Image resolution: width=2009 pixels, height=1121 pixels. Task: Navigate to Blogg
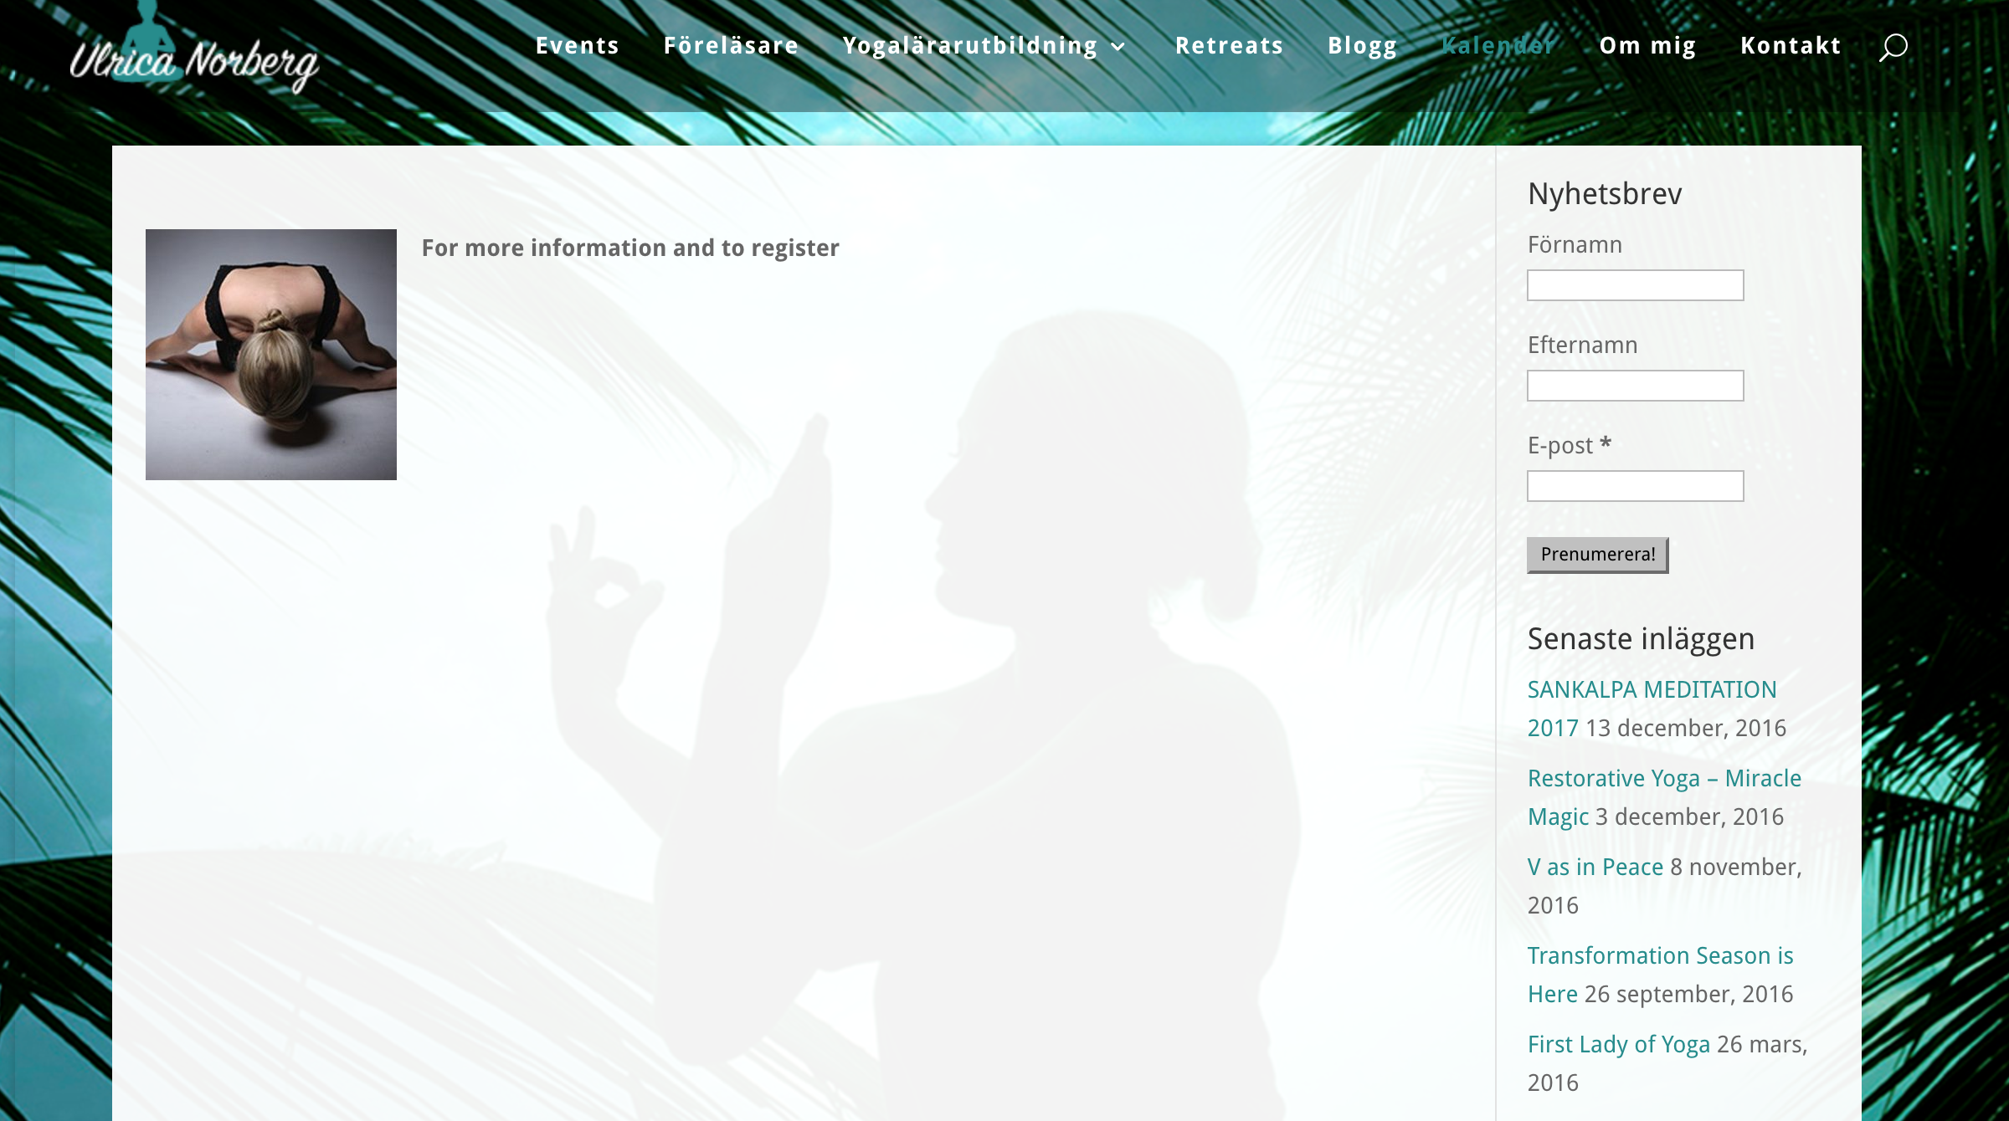pyautogui.click(x=1363, y=46)
